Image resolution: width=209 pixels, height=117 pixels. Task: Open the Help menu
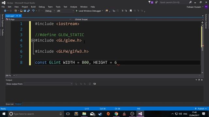[x=93, y=7]
